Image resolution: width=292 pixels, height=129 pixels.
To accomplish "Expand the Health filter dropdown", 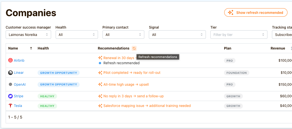I will click(x=77, y=35).
